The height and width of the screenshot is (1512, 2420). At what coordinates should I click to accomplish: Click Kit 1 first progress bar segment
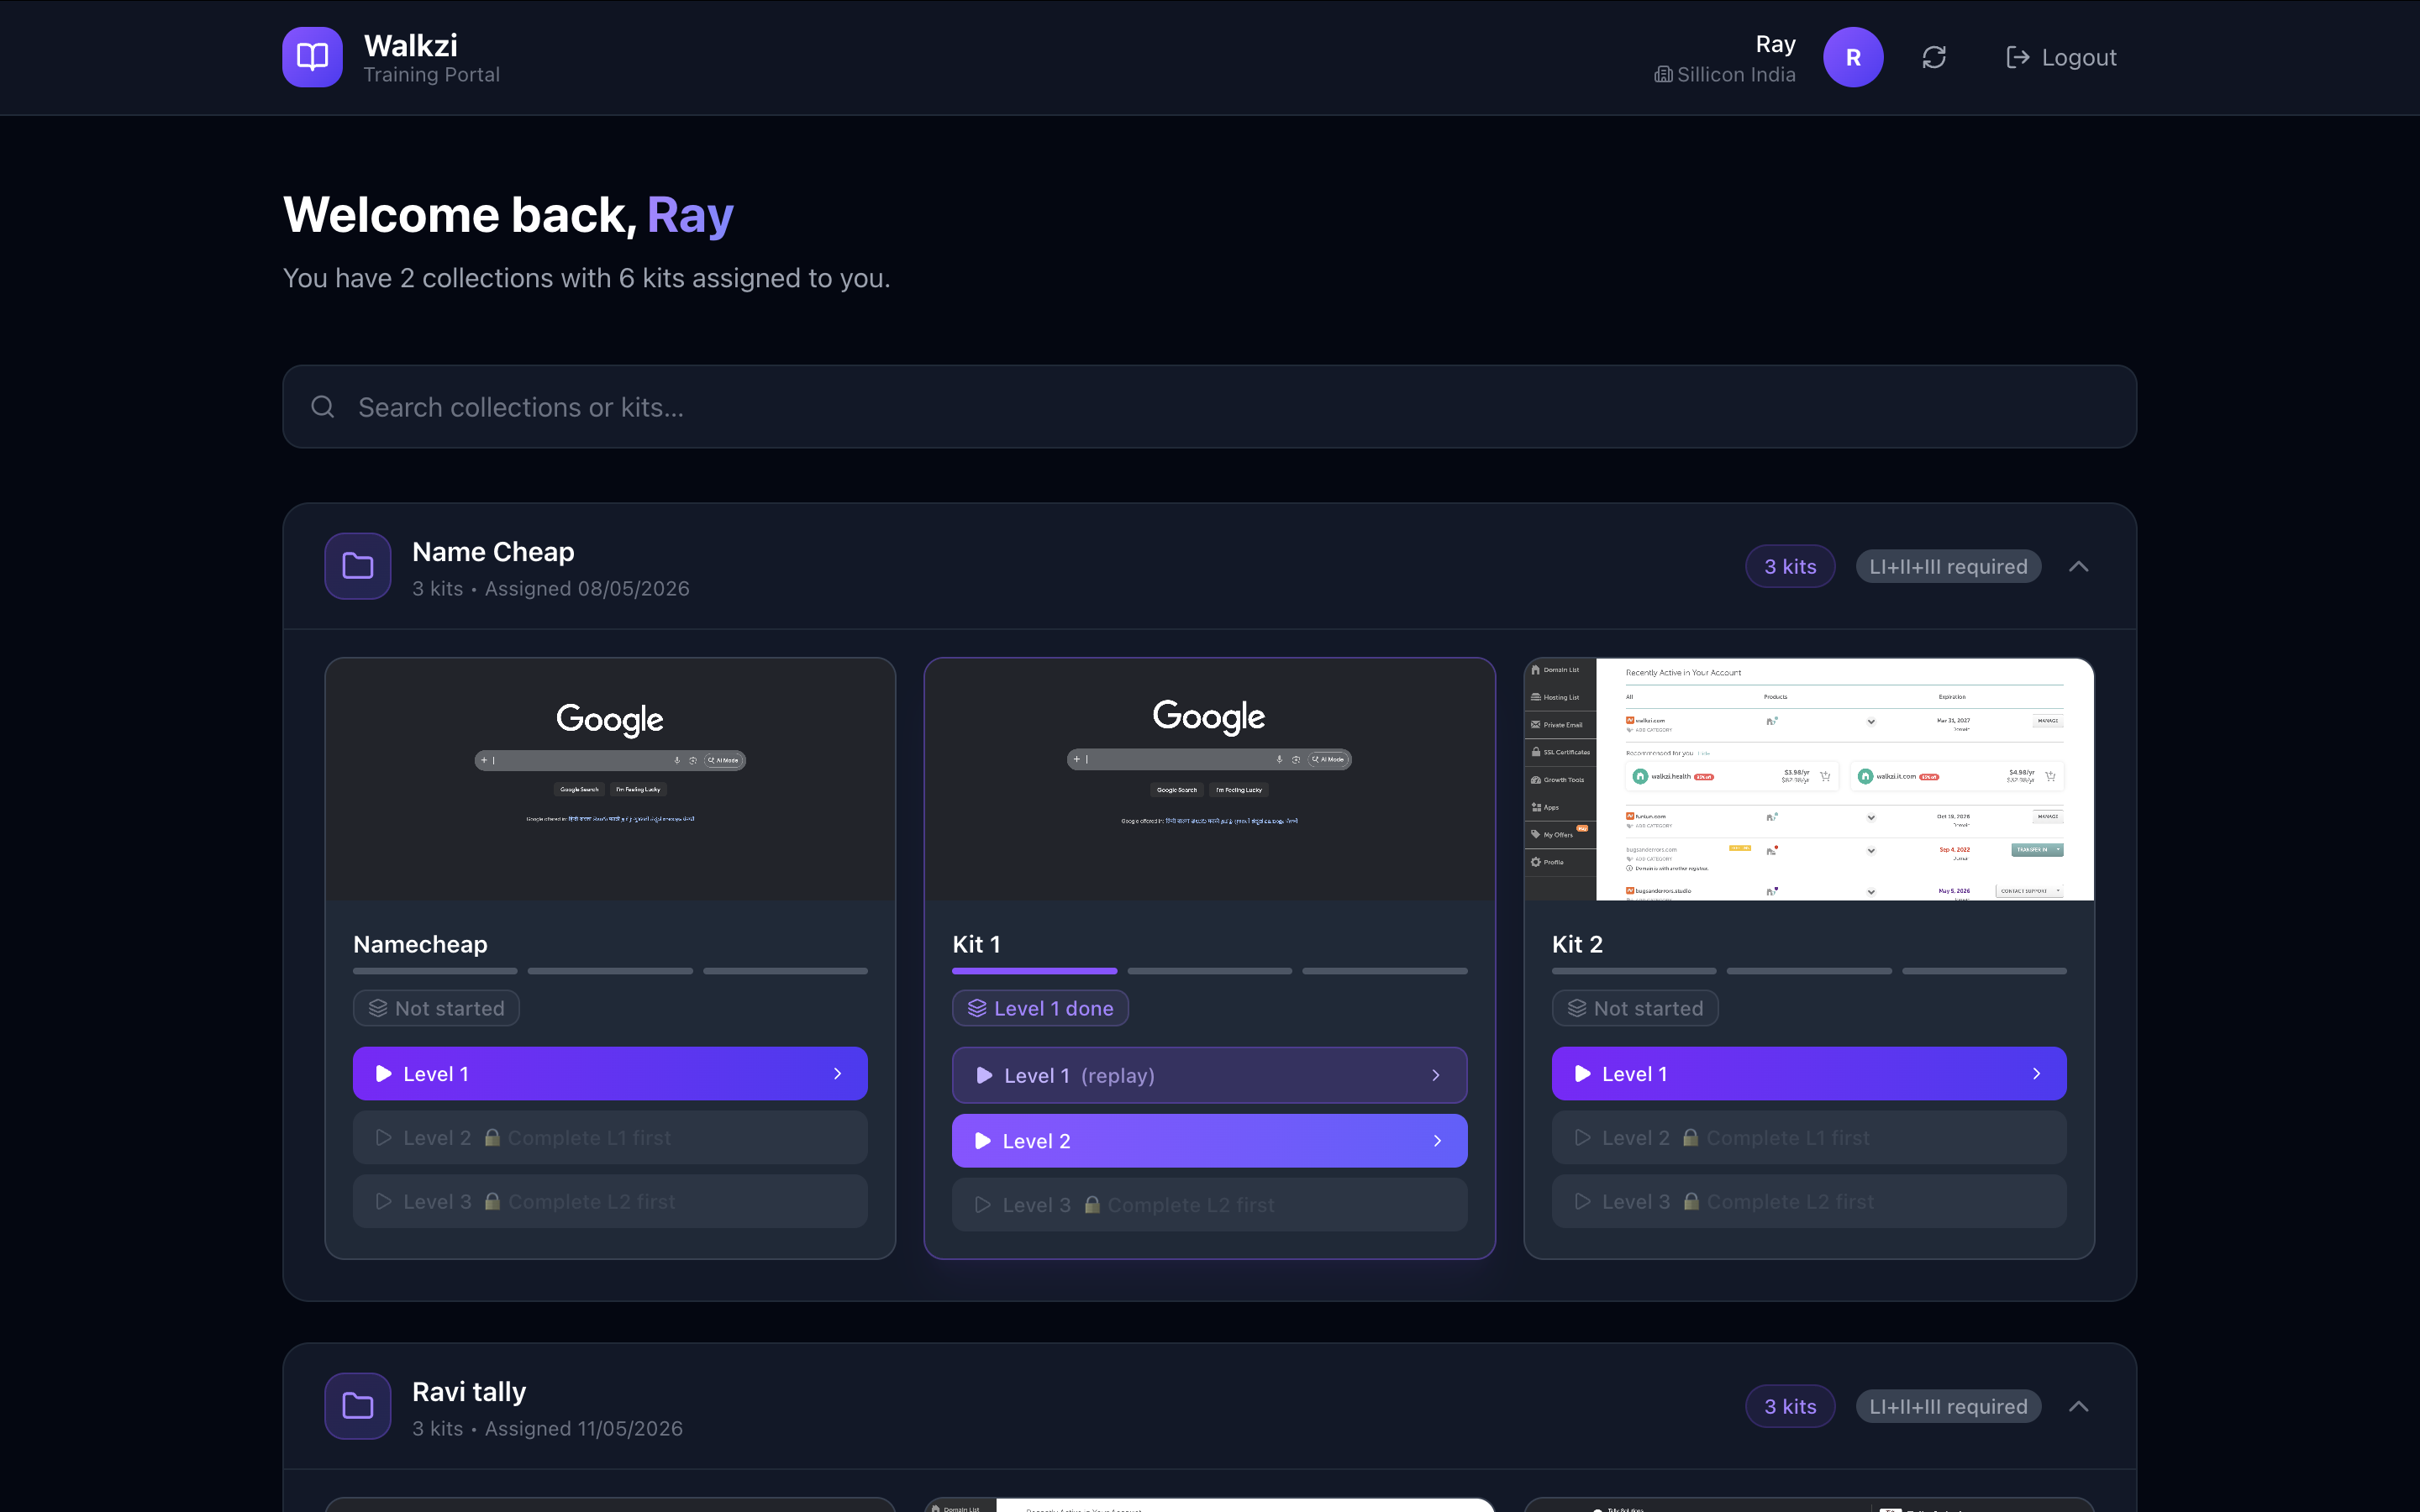[1034, 971]
